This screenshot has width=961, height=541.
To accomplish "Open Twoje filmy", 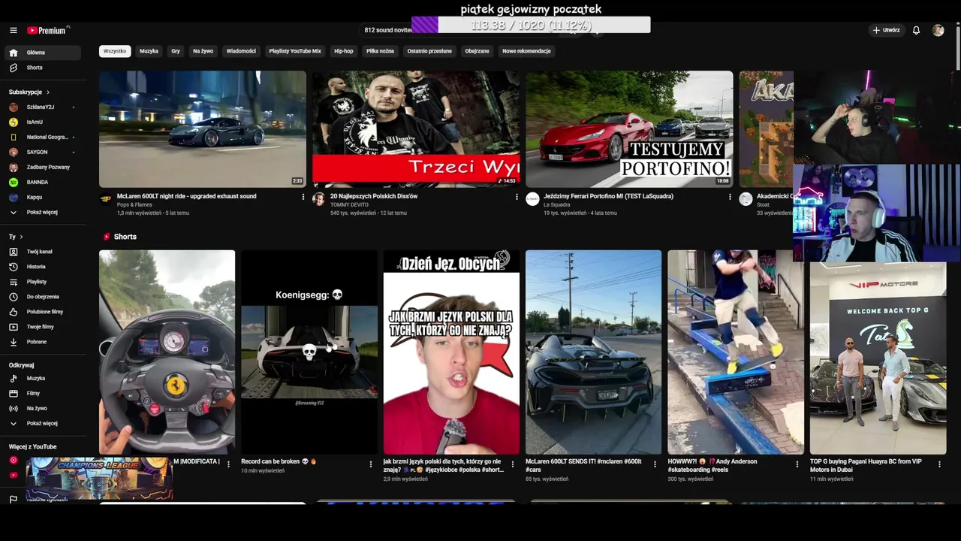I will (x=41, y=327).
